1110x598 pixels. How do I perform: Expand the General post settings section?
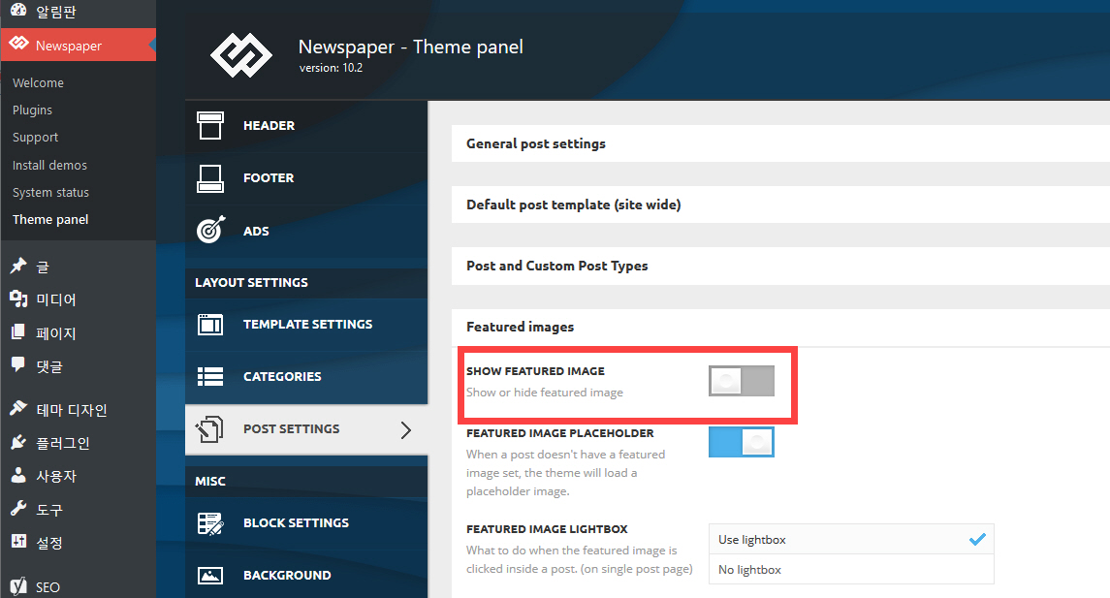780,143
